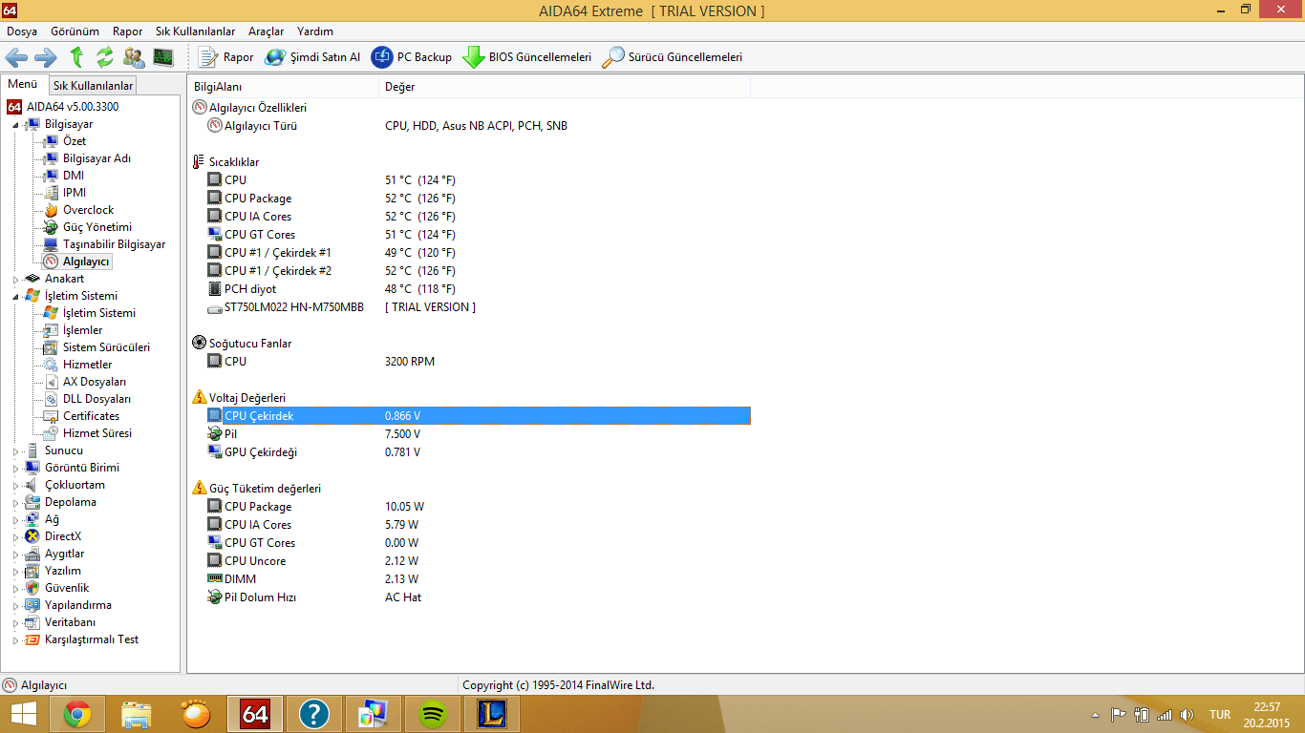The height and width of the screenshot is (733, 1305).
Task: Open the Yardım menu
Action: 315,31
